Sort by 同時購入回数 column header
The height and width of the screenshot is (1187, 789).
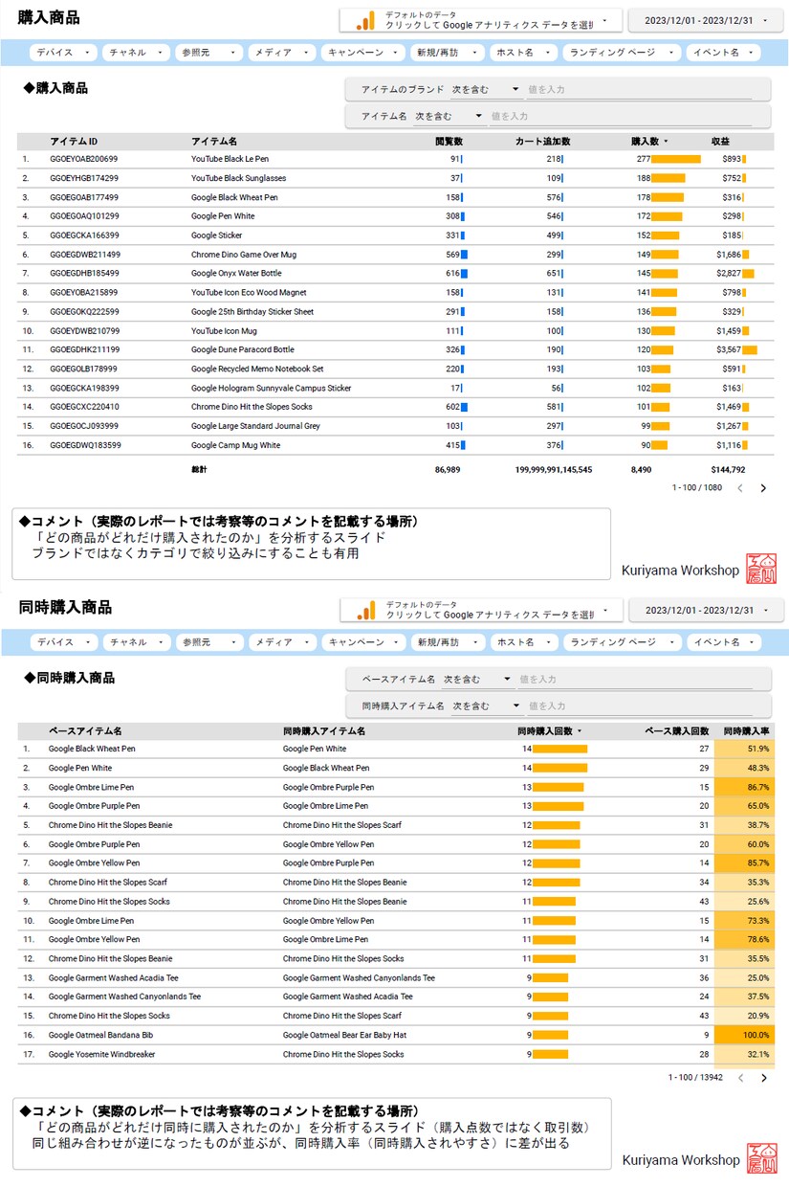[545, 731]
